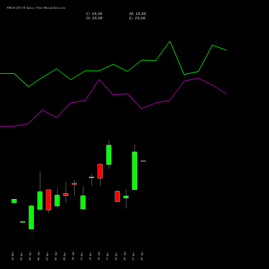Image resolution: width=269 pixels, height=269 pixels.
Task: Click the tall green candlestick above 02 Apr
Action: 31,217
